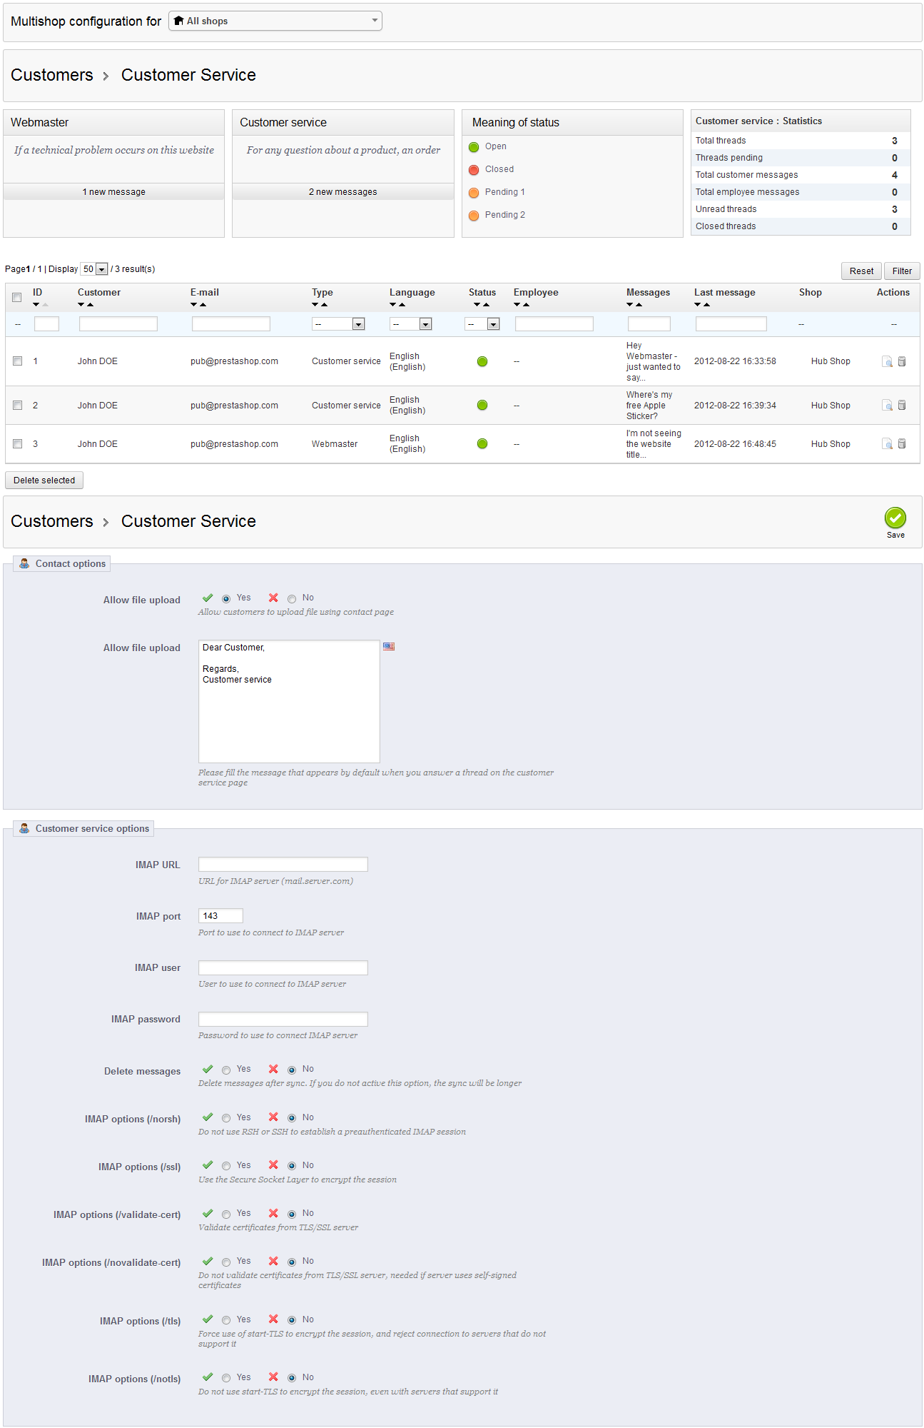
Task: Click into the IMAP URL input field
Action: click(283, 865)
